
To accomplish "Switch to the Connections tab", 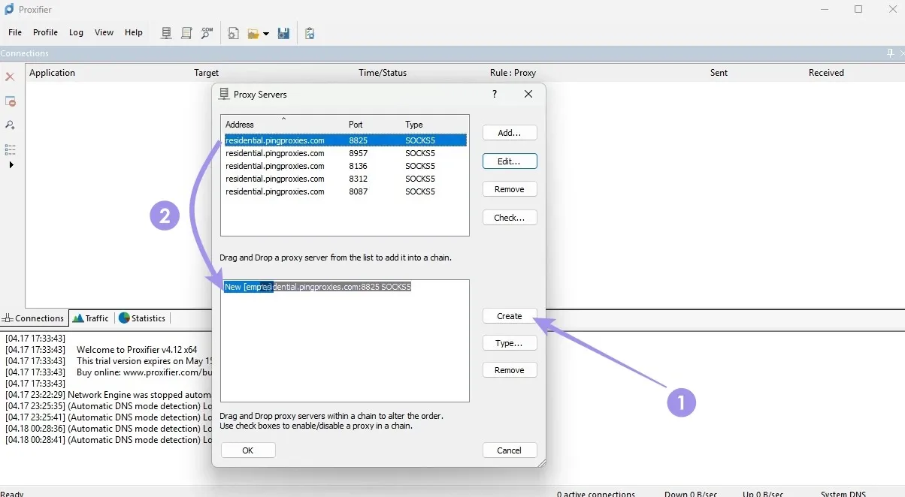I will pyautogui.click(x=34, y=318).
